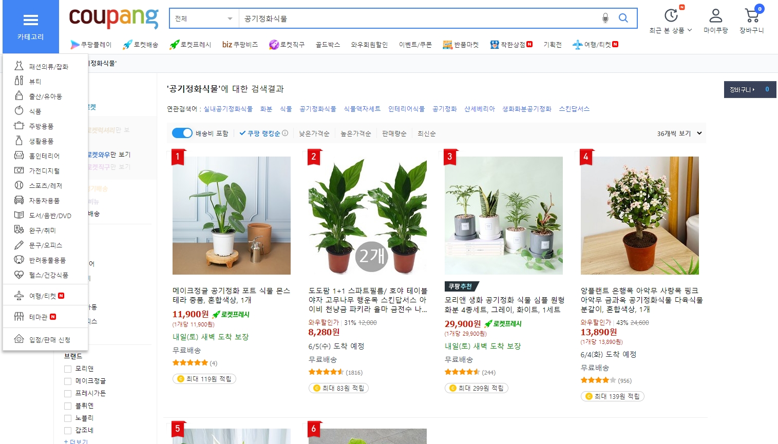Open My Coupang profile icon
The height and width of the screenshot is (444, 778).
716,15
